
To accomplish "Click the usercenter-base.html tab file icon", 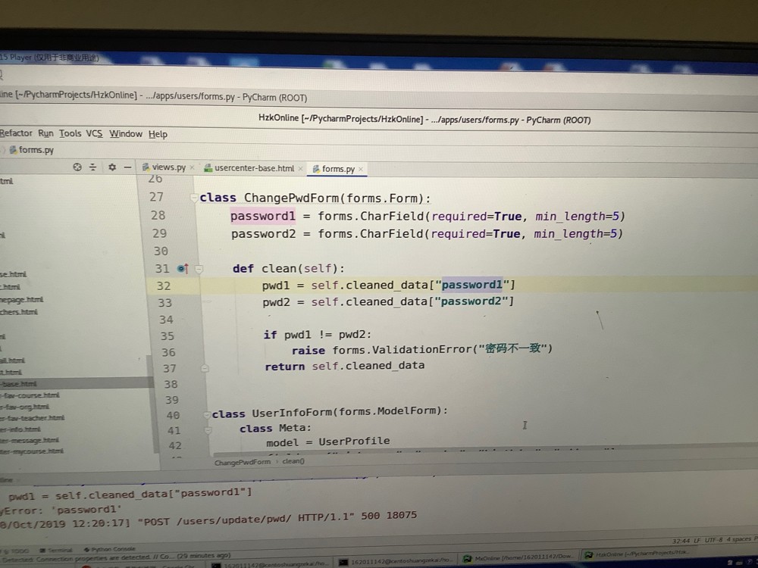I will coord(208,168).
